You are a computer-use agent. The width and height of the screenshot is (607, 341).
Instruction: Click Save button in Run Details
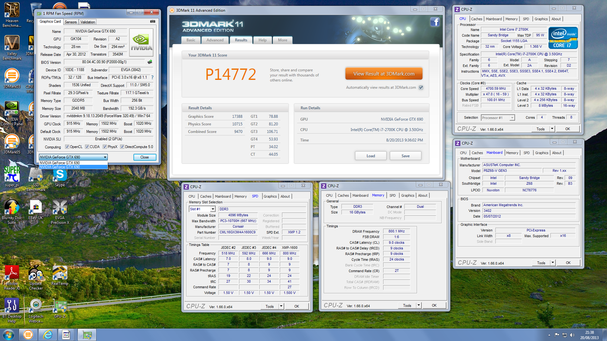click(x=406, y=156)
